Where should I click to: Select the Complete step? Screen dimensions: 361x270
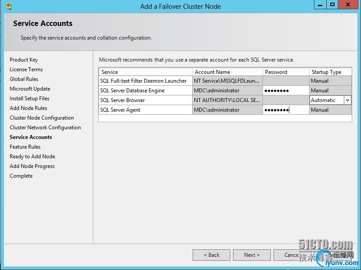21,176
